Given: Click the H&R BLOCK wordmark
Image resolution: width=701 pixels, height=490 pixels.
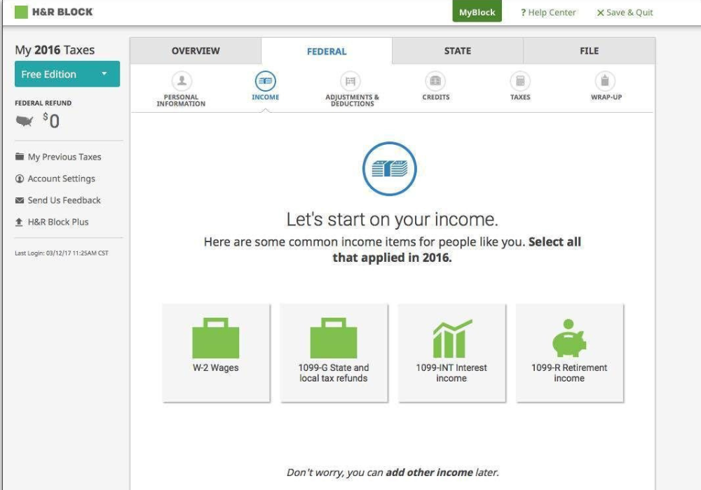Looking at the screenshot, I should point(62,12).
